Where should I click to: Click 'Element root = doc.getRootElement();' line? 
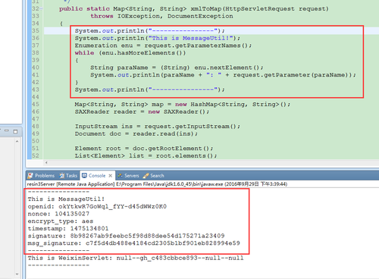[144, 149]
